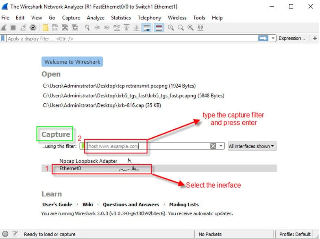Select the Ethernet0 interface
Image resolution: width=320 pixels, height=239 pixels.
[70, 169]
